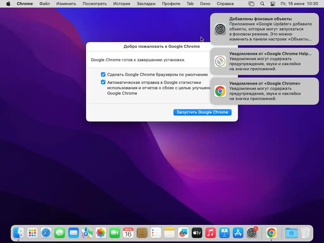Image resolution: width=324 pixels, height=243 pixels.
Task: Click the Chrome icon in the notification
Action: click(x=220, y=91)
